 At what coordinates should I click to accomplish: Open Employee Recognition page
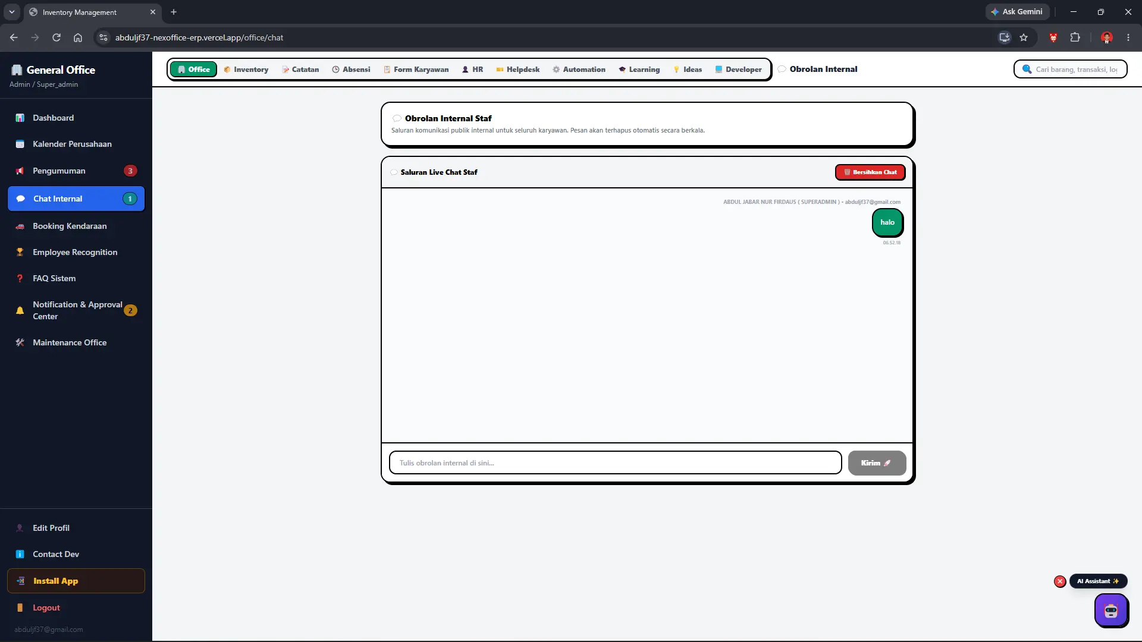pyautogui.click(x=76, y=252)
